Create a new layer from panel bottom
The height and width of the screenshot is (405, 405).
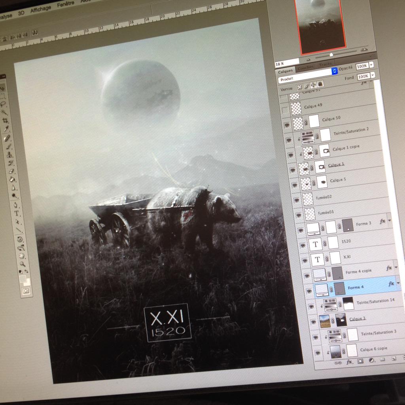click(394, 358)
